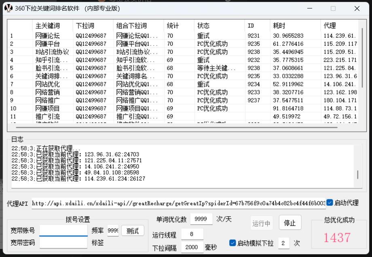This screenshot has height=257, width=372.
Task: Toggle the 启动模拟下拉 checkbox
Action: pyautogui.click(x=232, y=242)
